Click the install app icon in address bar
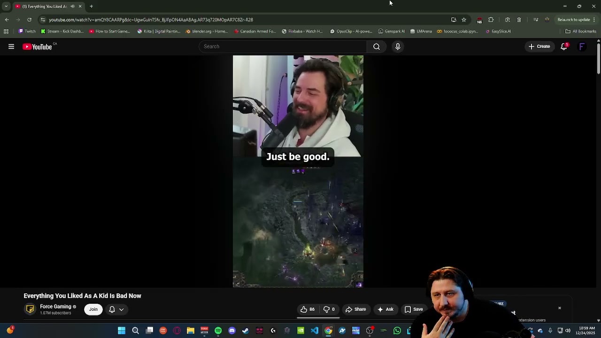601x338 pixels. [454, 20]
